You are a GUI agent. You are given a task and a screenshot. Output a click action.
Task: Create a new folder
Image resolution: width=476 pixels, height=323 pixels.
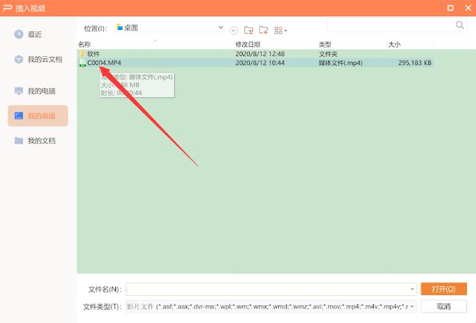pyautogui.click(x=263, y=30)
